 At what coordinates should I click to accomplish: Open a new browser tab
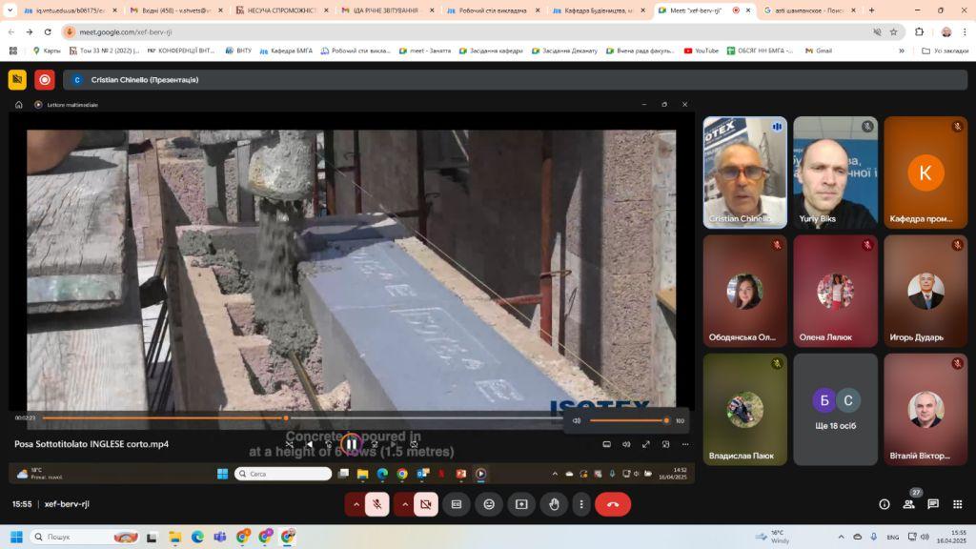(x=871, y=10)
